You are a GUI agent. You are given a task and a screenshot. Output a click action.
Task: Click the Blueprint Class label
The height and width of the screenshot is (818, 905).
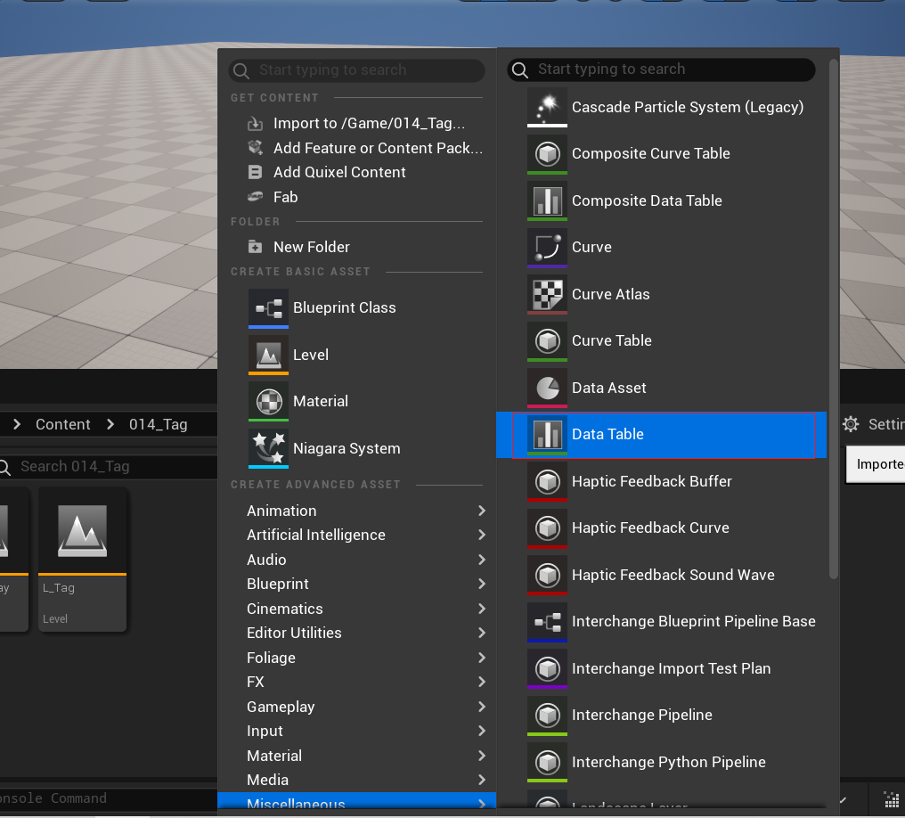(x=344, y=307)
